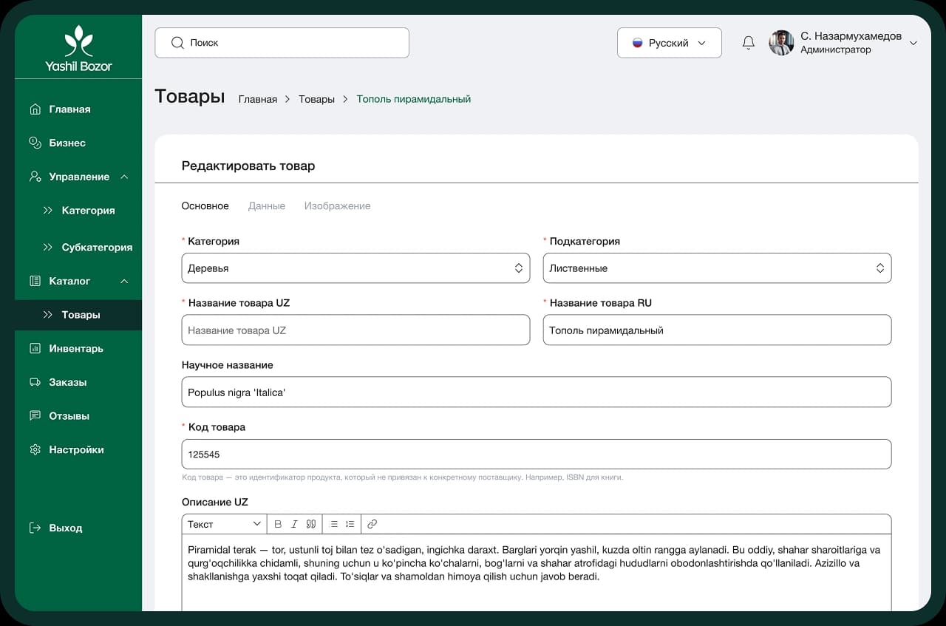The width and height of the screenshot is (946, 626).
Task: Expand the user account menu chevron
Action: click(913, 43)
